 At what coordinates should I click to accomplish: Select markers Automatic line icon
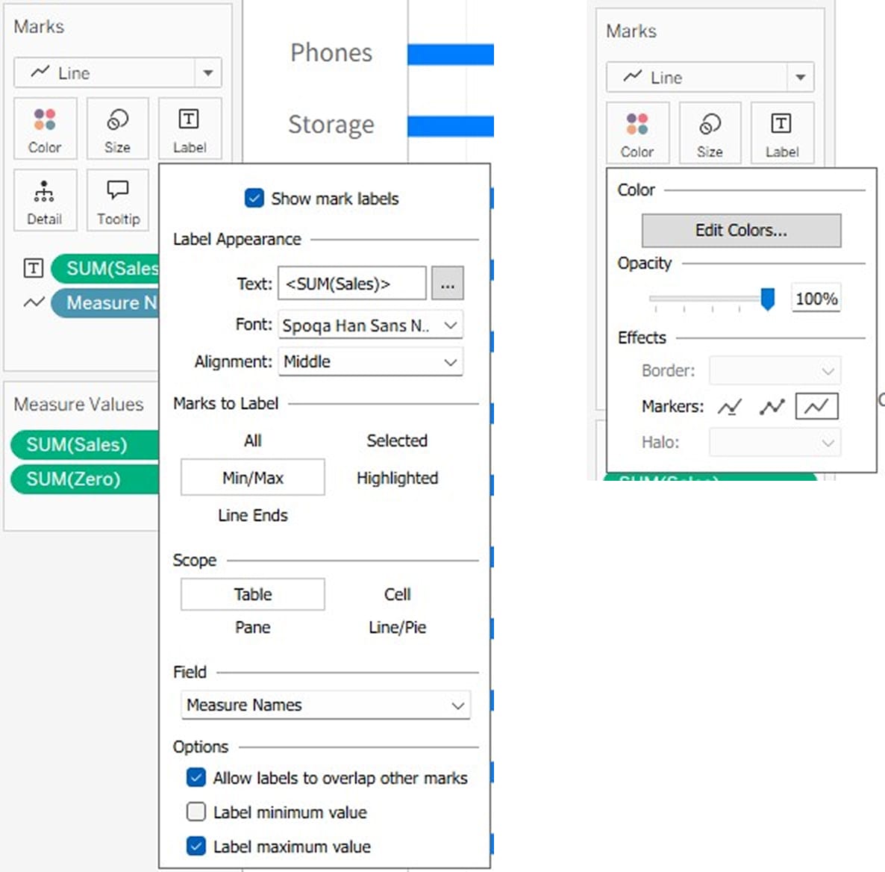point(729,407)
